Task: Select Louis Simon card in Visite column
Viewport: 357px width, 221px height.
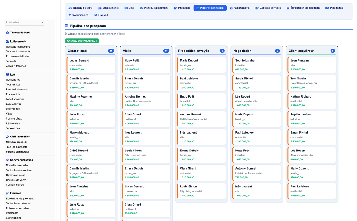Action: click(x=146, y=155)
